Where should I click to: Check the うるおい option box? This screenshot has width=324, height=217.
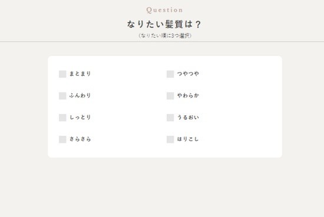pos(170,118)
